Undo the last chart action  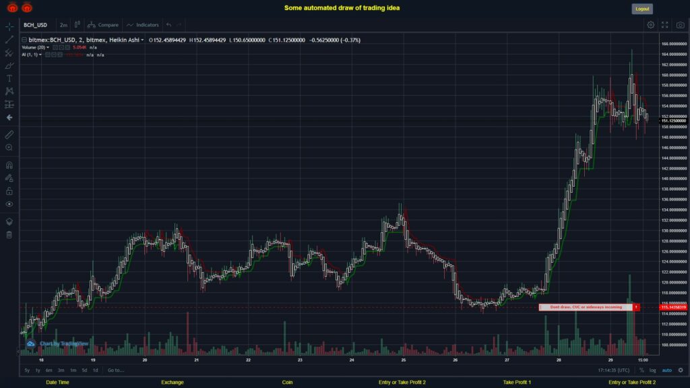[169, 25]
